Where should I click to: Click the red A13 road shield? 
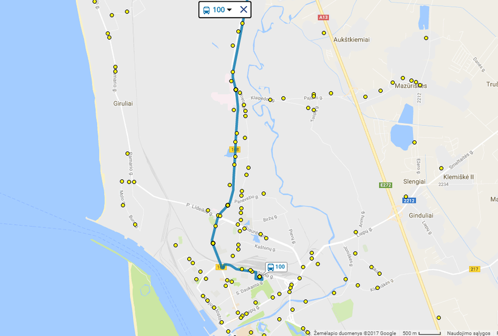[x=323, y=17]
